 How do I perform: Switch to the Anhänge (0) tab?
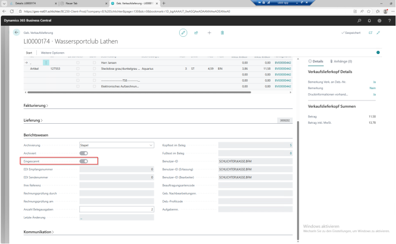pyautogui.click(x=341, y=61)
